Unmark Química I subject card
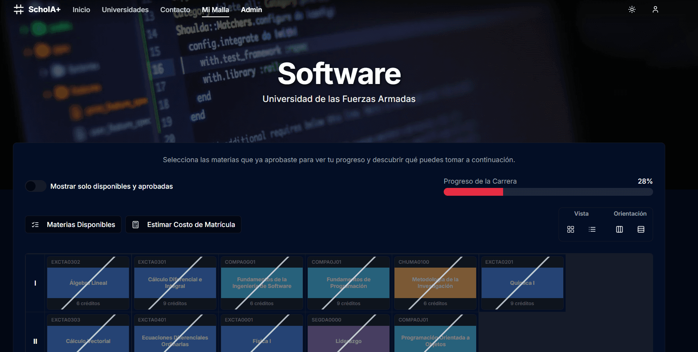Image resolution: width=698 pixels, height=352 pixels. (522, 283)
